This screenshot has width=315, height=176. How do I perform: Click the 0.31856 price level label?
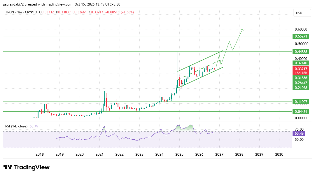click(300, 78)
